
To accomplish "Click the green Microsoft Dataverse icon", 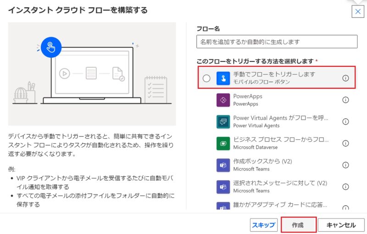I will (x=223, y=143).
